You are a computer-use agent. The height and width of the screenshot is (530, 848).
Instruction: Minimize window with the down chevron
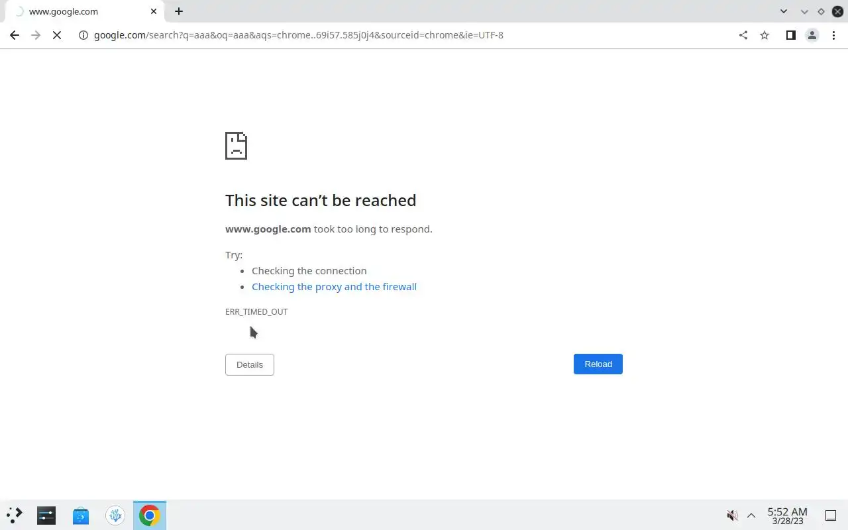point(805,11)
